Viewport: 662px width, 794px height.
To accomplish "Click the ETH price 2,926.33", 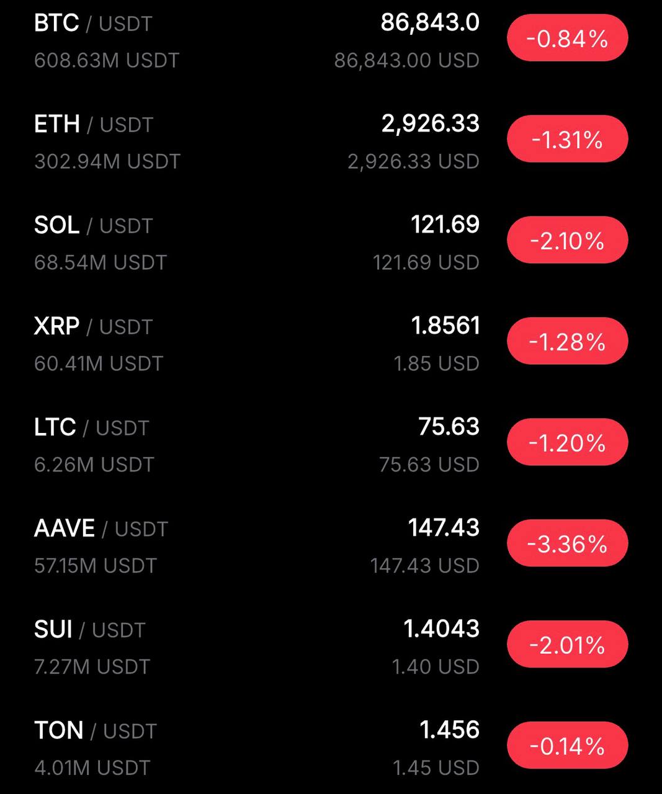I will click(x=431, y=124).
